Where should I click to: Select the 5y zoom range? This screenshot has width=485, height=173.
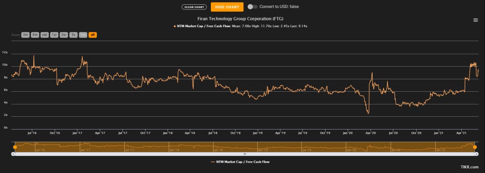[73, 35]
